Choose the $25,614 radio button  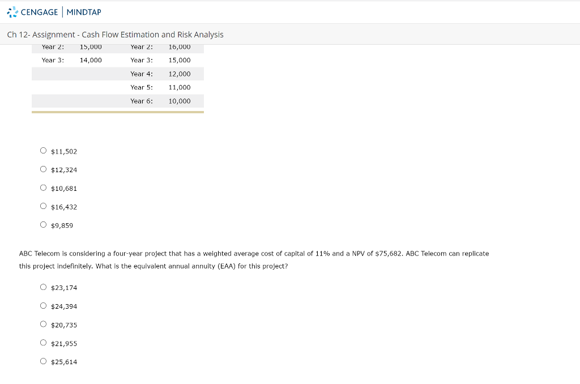click(x=43, y=361)
